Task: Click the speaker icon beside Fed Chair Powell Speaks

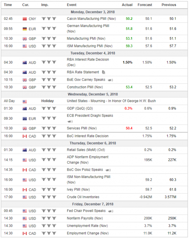Action: [x=111, y=211]
